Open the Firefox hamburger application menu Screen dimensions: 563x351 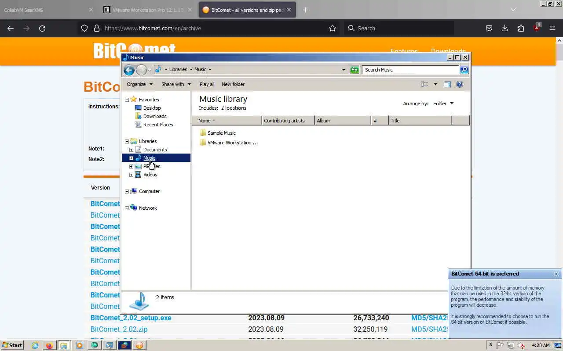(552, 28)
